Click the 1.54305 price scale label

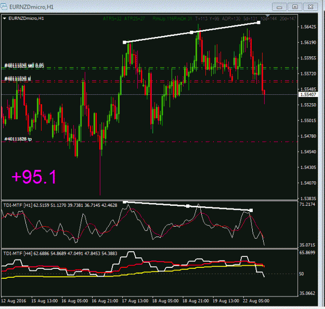(x=308, y=167)
